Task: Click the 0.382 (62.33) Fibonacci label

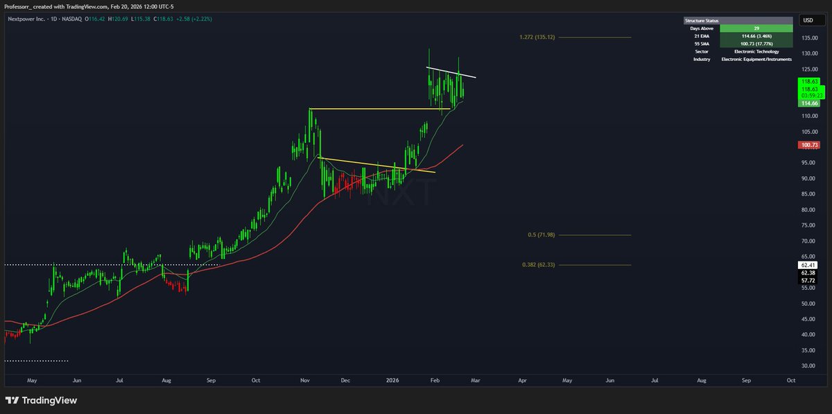Action: (539, 265)
